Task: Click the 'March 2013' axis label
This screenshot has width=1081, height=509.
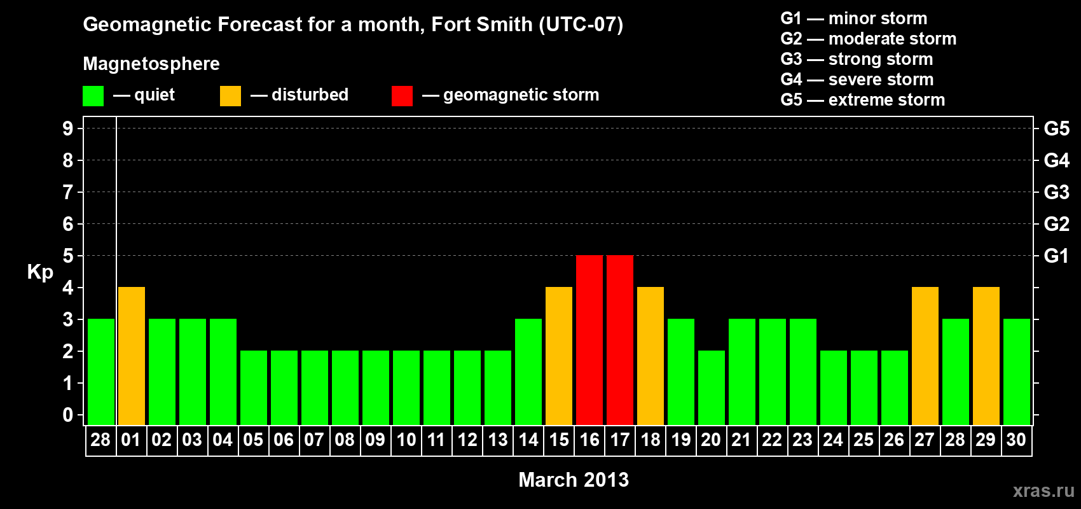Action: 574,480
